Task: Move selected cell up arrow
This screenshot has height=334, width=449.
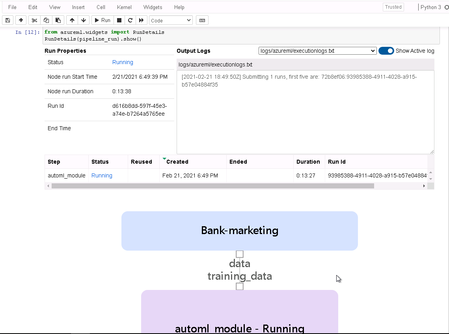Action: click(72, 20)
